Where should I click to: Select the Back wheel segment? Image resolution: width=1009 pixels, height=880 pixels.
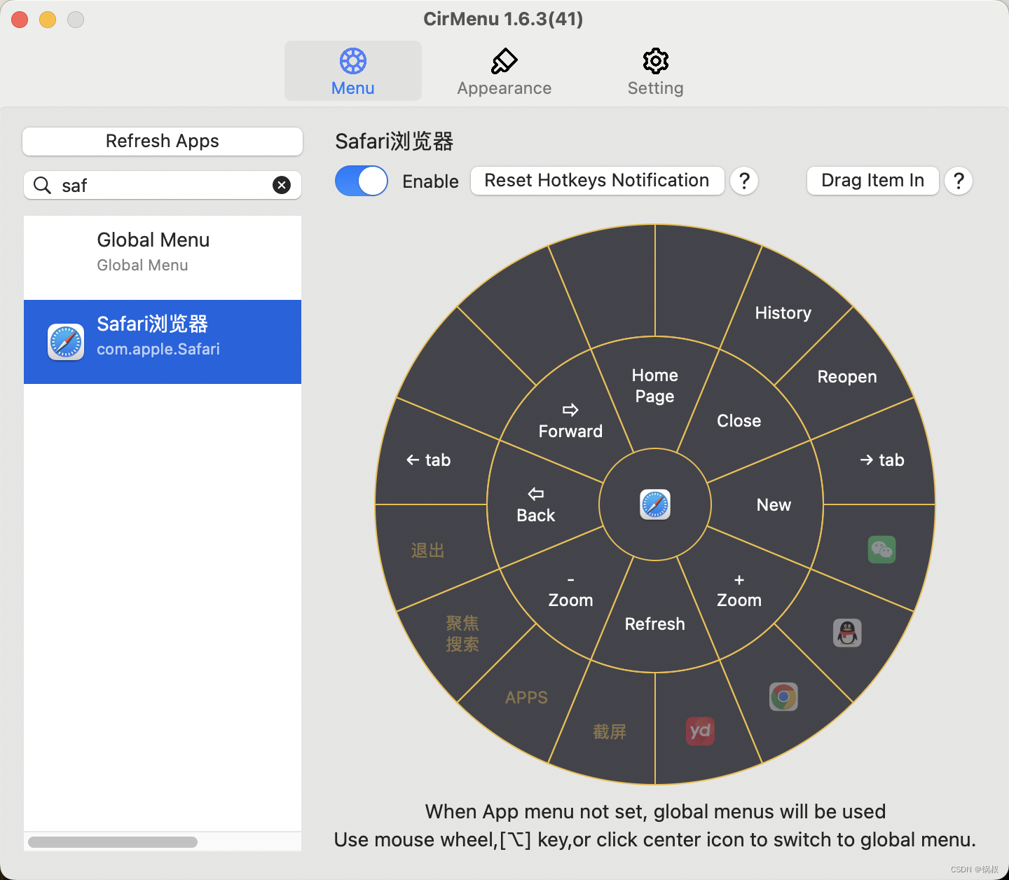pyautogui.click(x=536, y=504)
